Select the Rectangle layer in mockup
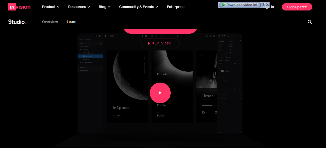 [x=90, y=56]
